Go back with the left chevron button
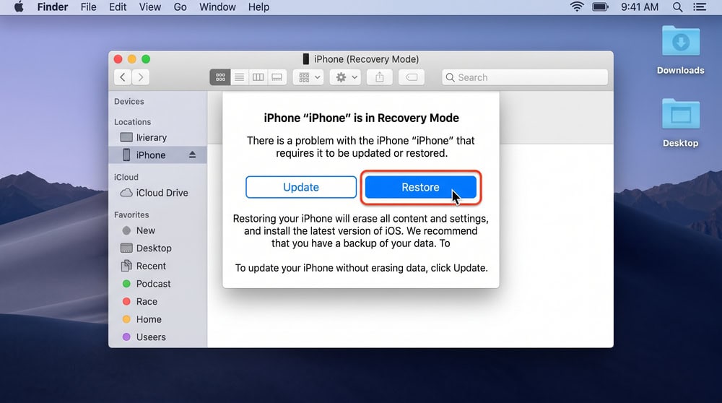Image resolution: width=722 pixels, height=403 pixels. click(123, 77)
